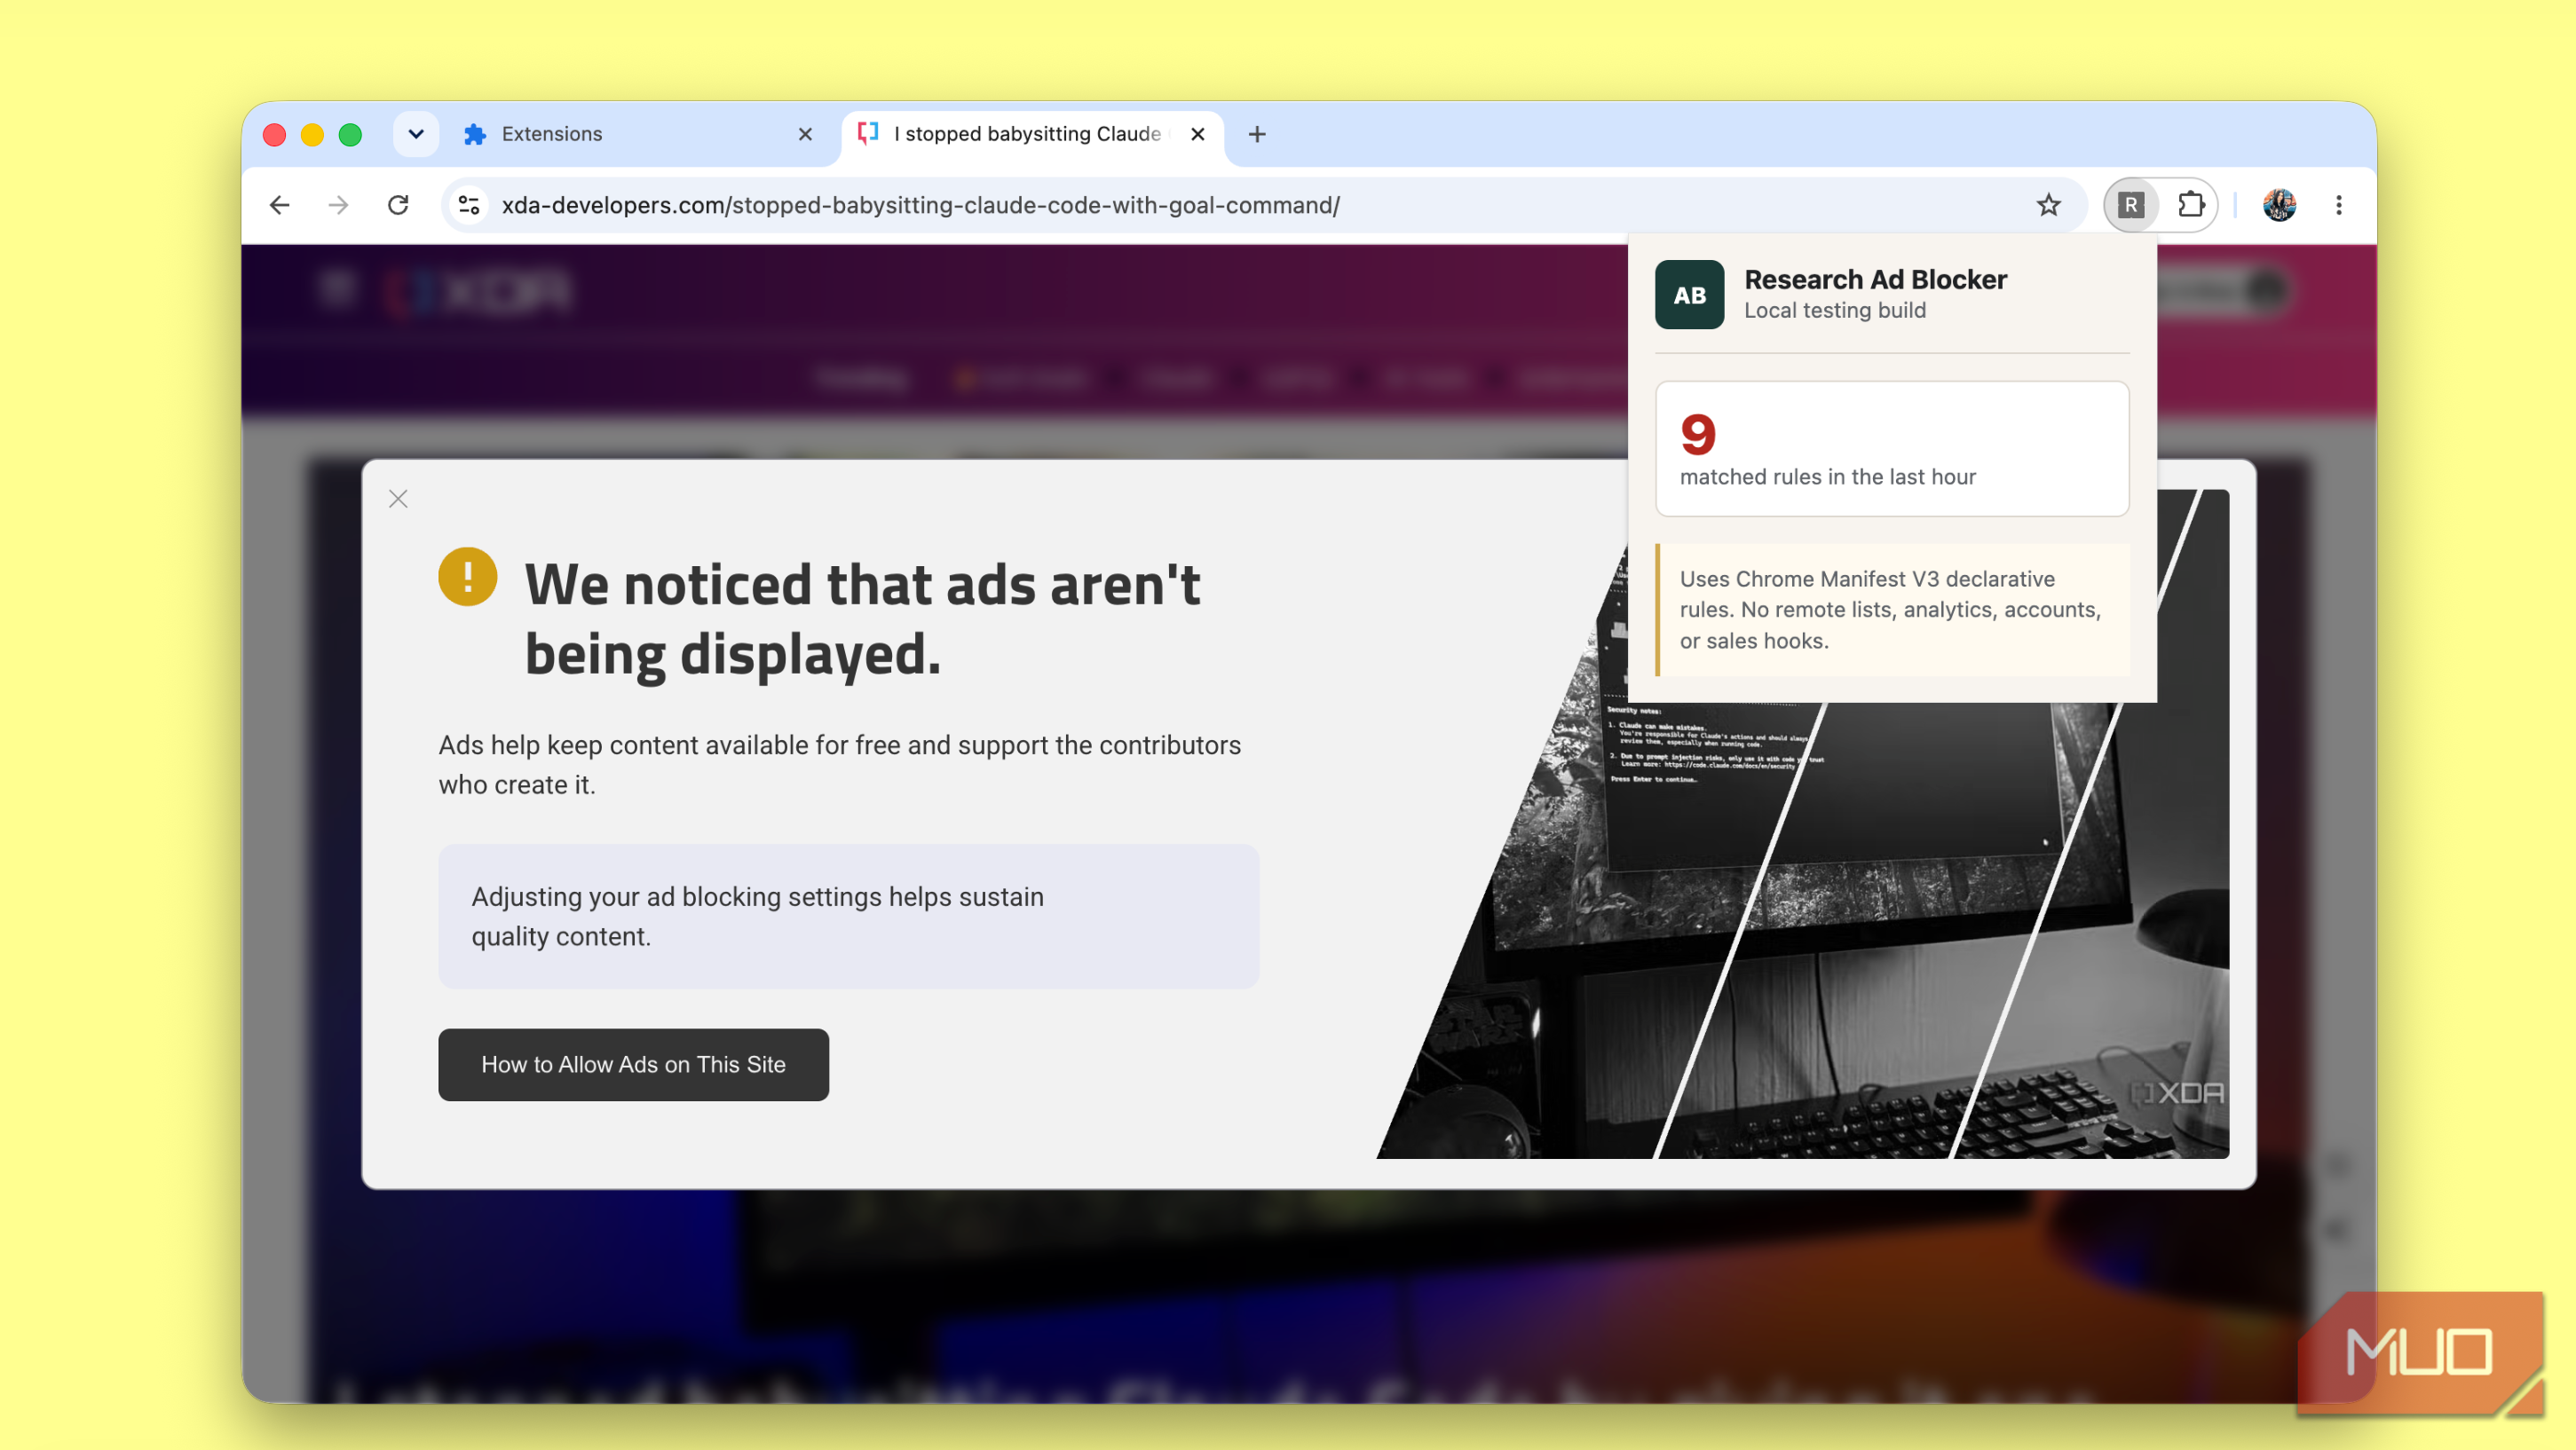Viewport: 2576px width, 1450px height.
Task: Click the AB logo in the extension popup
Action: pyautogui.click(x=1689, y=295)
